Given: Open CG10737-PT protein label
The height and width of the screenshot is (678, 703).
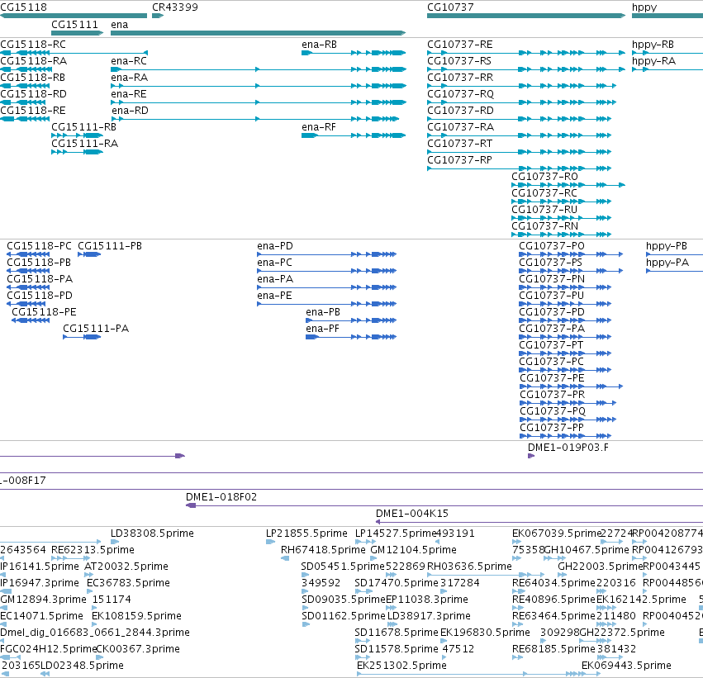Looking at the screenshot, I should (551, 345).
